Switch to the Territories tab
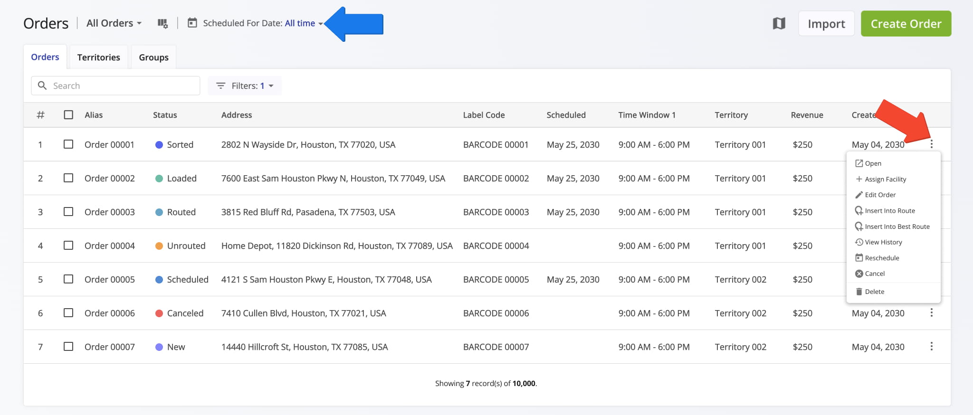The image size is (973, 415). [99, 57]
